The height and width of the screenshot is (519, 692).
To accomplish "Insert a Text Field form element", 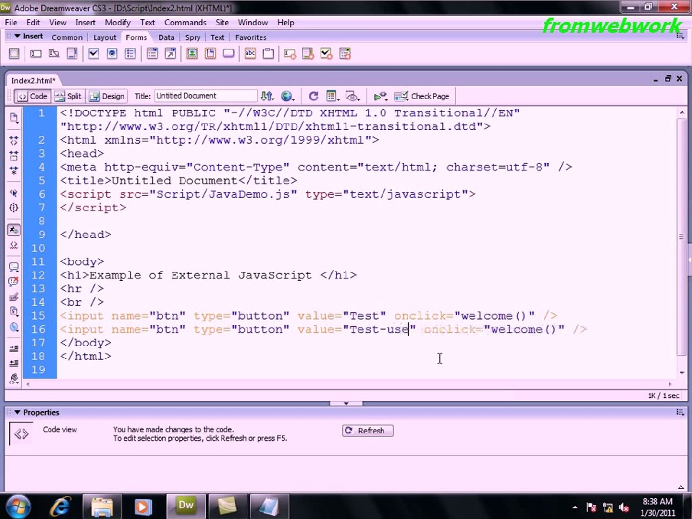I will coord(36,53).
